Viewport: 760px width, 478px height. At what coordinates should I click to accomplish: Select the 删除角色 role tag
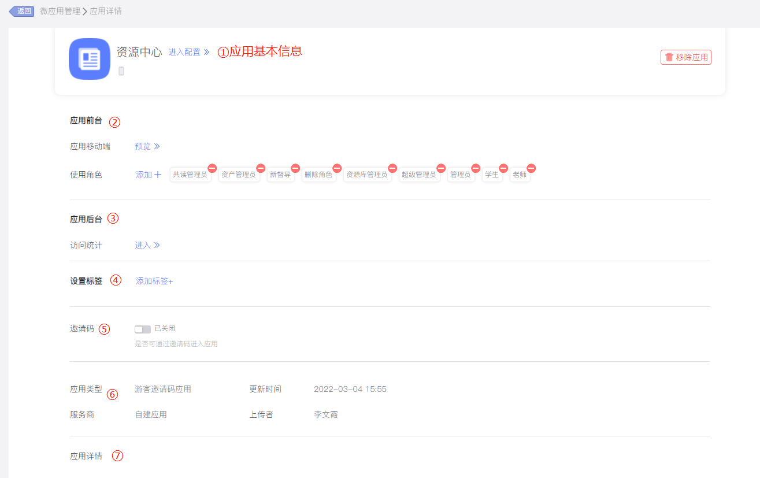[x=318, y=175]
